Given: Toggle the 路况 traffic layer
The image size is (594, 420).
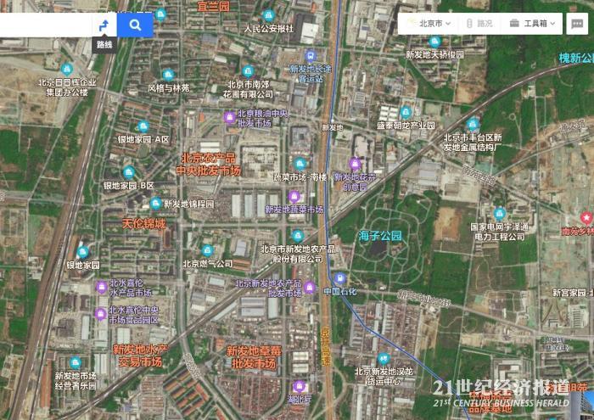Looking at the screenshot, I should [479, 24].
